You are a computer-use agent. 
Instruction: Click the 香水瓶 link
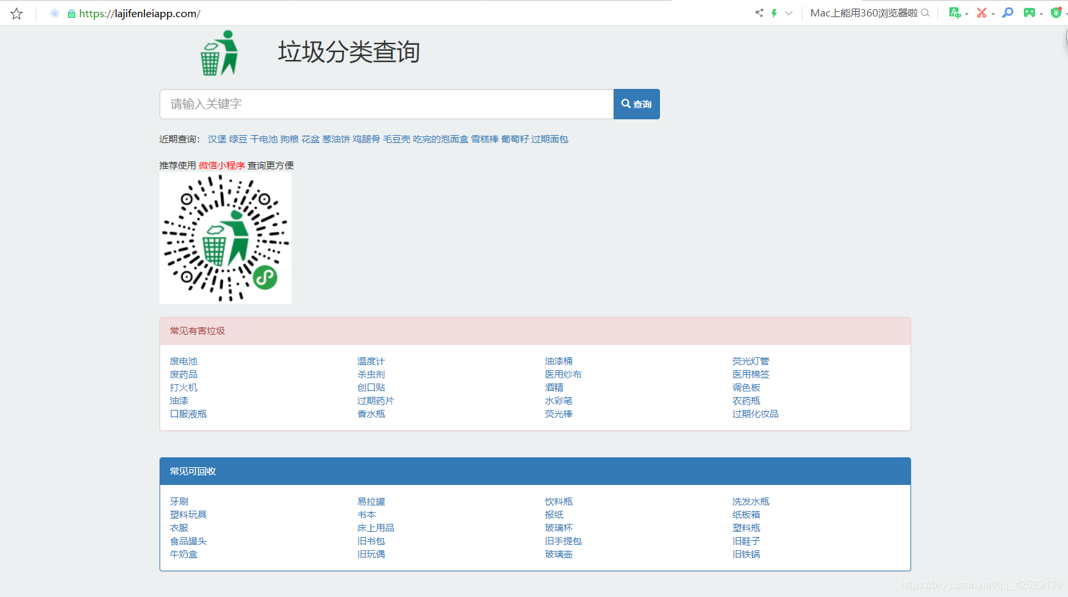(x=371, y=414)
